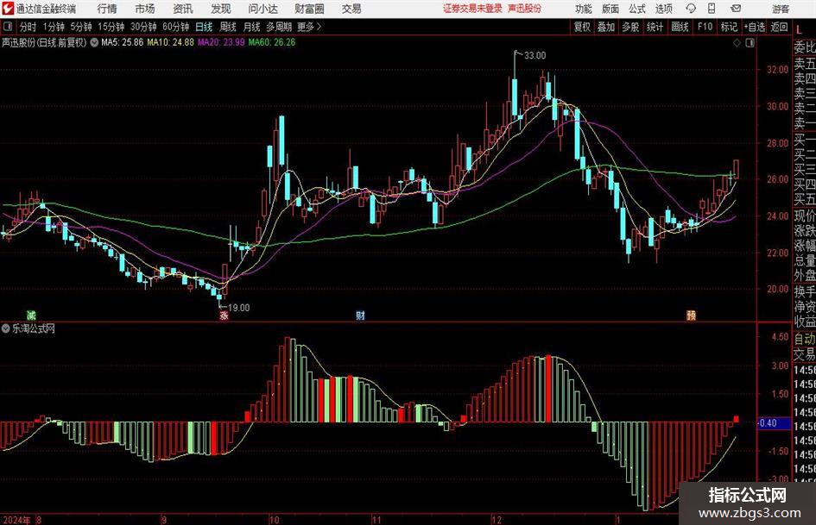Expand the 声迅股份 indicator dropdown arrow

point(94,42)
